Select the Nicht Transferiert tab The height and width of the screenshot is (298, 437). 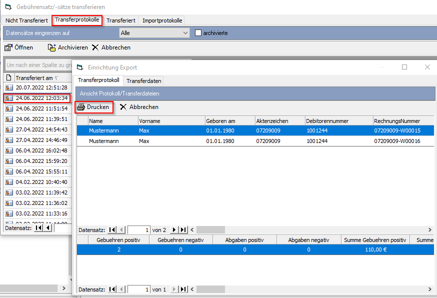26,20
